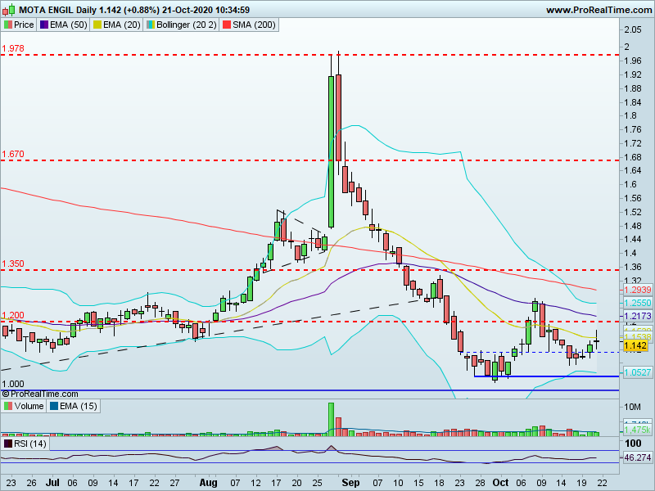The height and width of the screenshot is (491, 655).
Task: Click the red 1.350 level label
Action: pyautogui.click(x=13, y=264)
